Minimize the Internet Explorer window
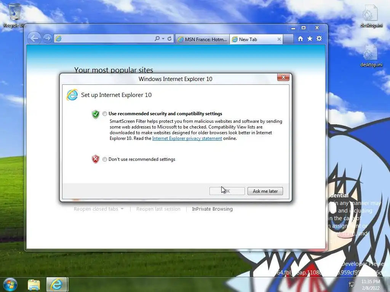Screen dimensions: 390x292 293,28
